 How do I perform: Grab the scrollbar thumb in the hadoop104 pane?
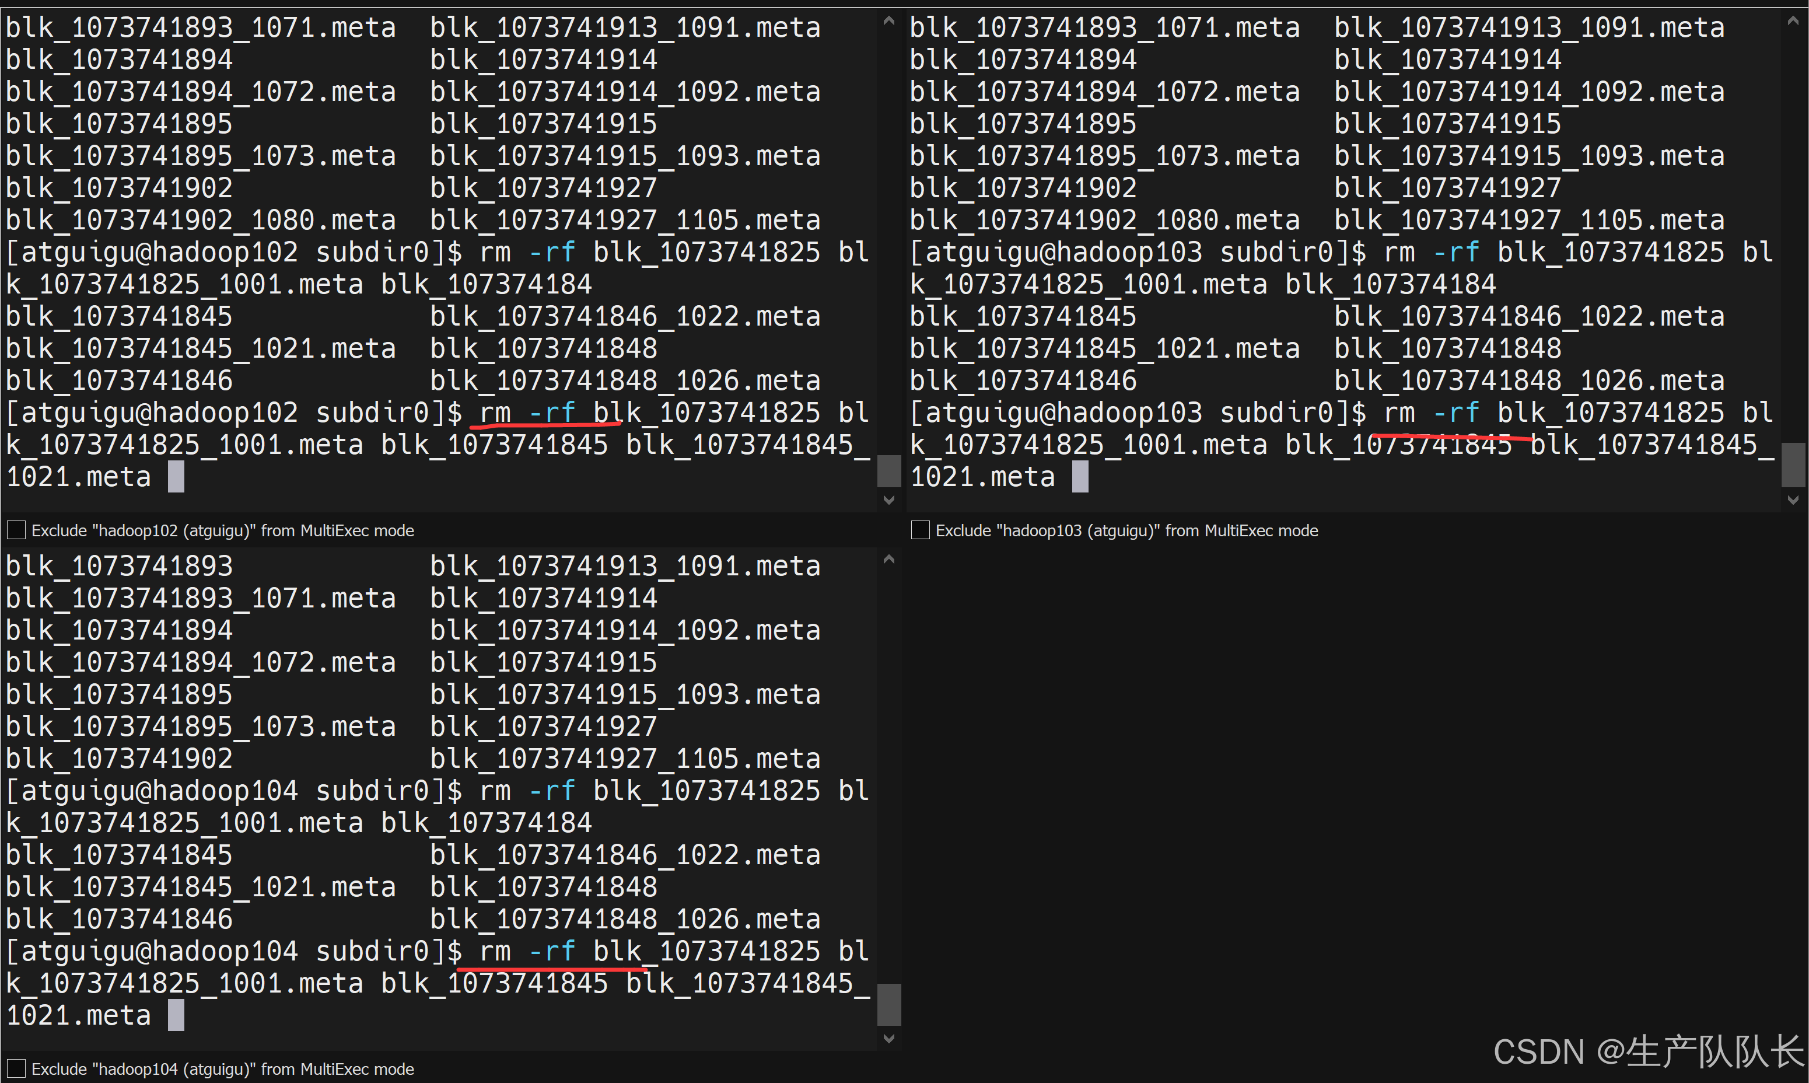888,1004
